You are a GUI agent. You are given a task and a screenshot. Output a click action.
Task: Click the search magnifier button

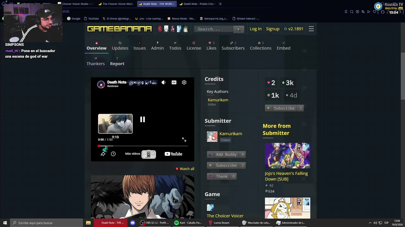(239, 29)
